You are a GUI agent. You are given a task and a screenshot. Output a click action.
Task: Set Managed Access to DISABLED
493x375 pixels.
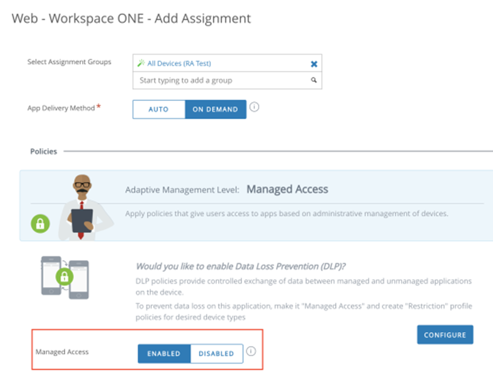tap(216, 353)
